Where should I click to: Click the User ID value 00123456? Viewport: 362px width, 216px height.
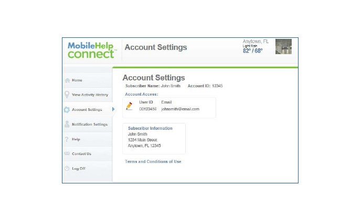click(x=148, y=109)
